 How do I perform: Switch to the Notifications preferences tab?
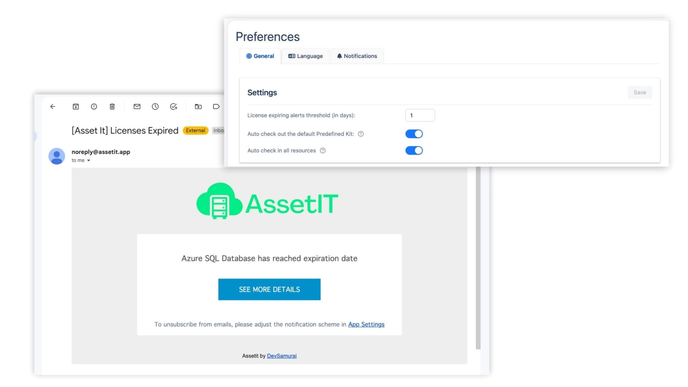pyautogui.click(x=357, y=56)
